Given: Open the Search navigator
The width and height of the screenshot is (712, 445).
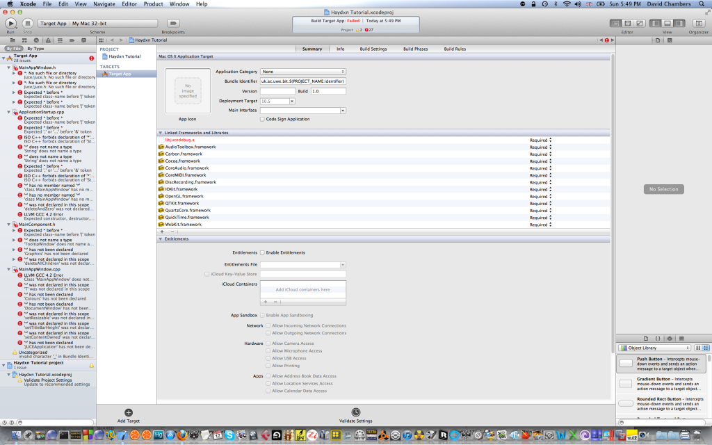Looking at the screenshot, I should [x=36, y=40].
